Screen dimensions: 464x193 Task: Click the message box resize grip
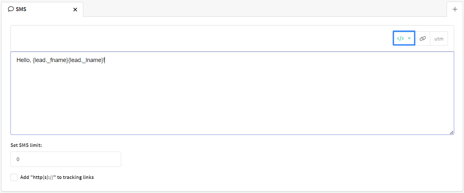452,132
